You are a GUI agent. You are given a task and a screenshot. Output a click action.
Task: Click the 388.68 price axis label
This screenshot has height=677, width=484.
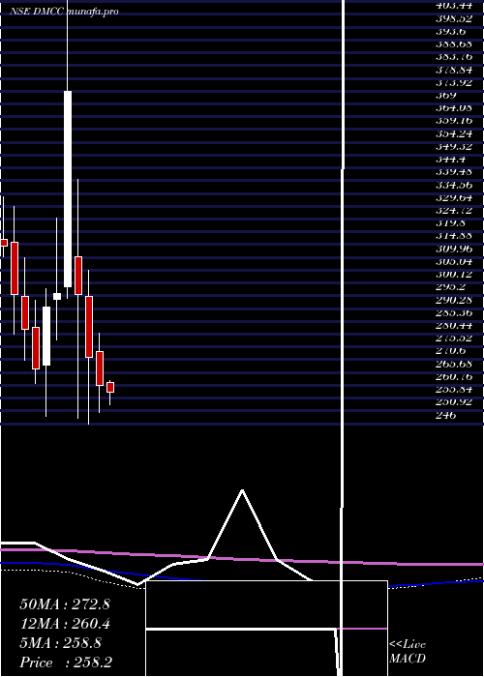coord(454,44)
